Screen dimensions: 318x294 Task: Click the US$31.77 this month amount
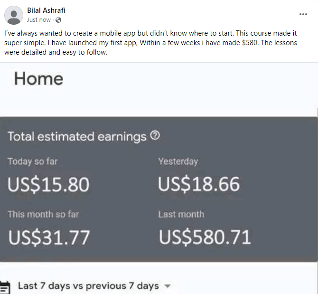tap(49, 237)
